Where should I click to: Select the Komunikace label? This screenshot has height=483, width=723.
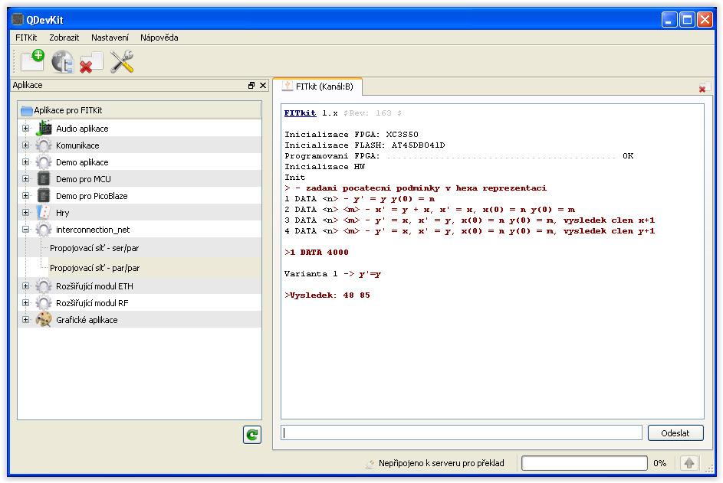[77, 145]
